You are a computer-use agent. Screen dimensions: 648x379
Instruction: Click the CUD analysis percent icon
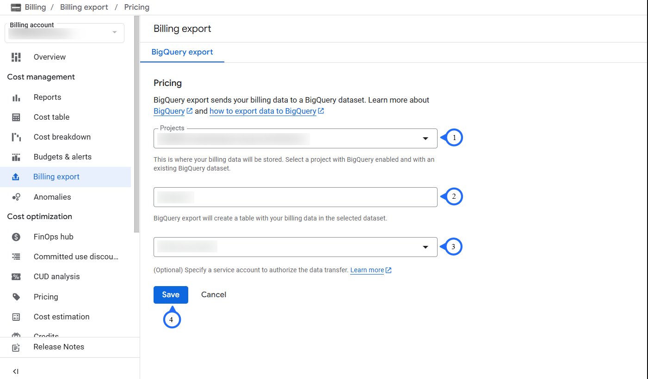(16, 277)
